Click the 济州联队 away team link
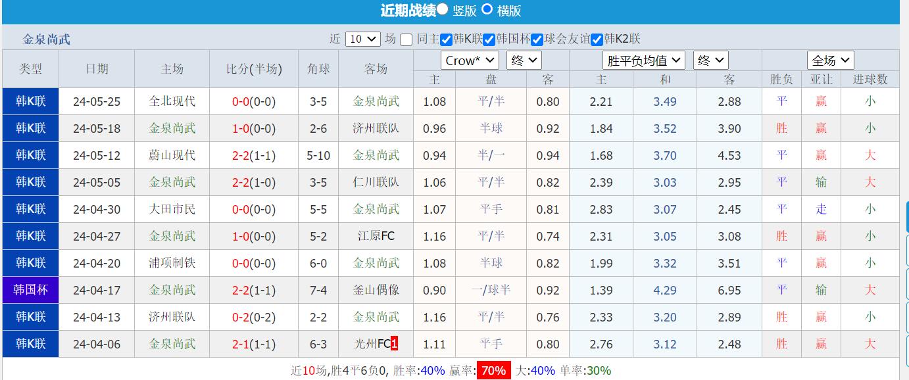This screenshot has height=380, width=909. (375, 128)
